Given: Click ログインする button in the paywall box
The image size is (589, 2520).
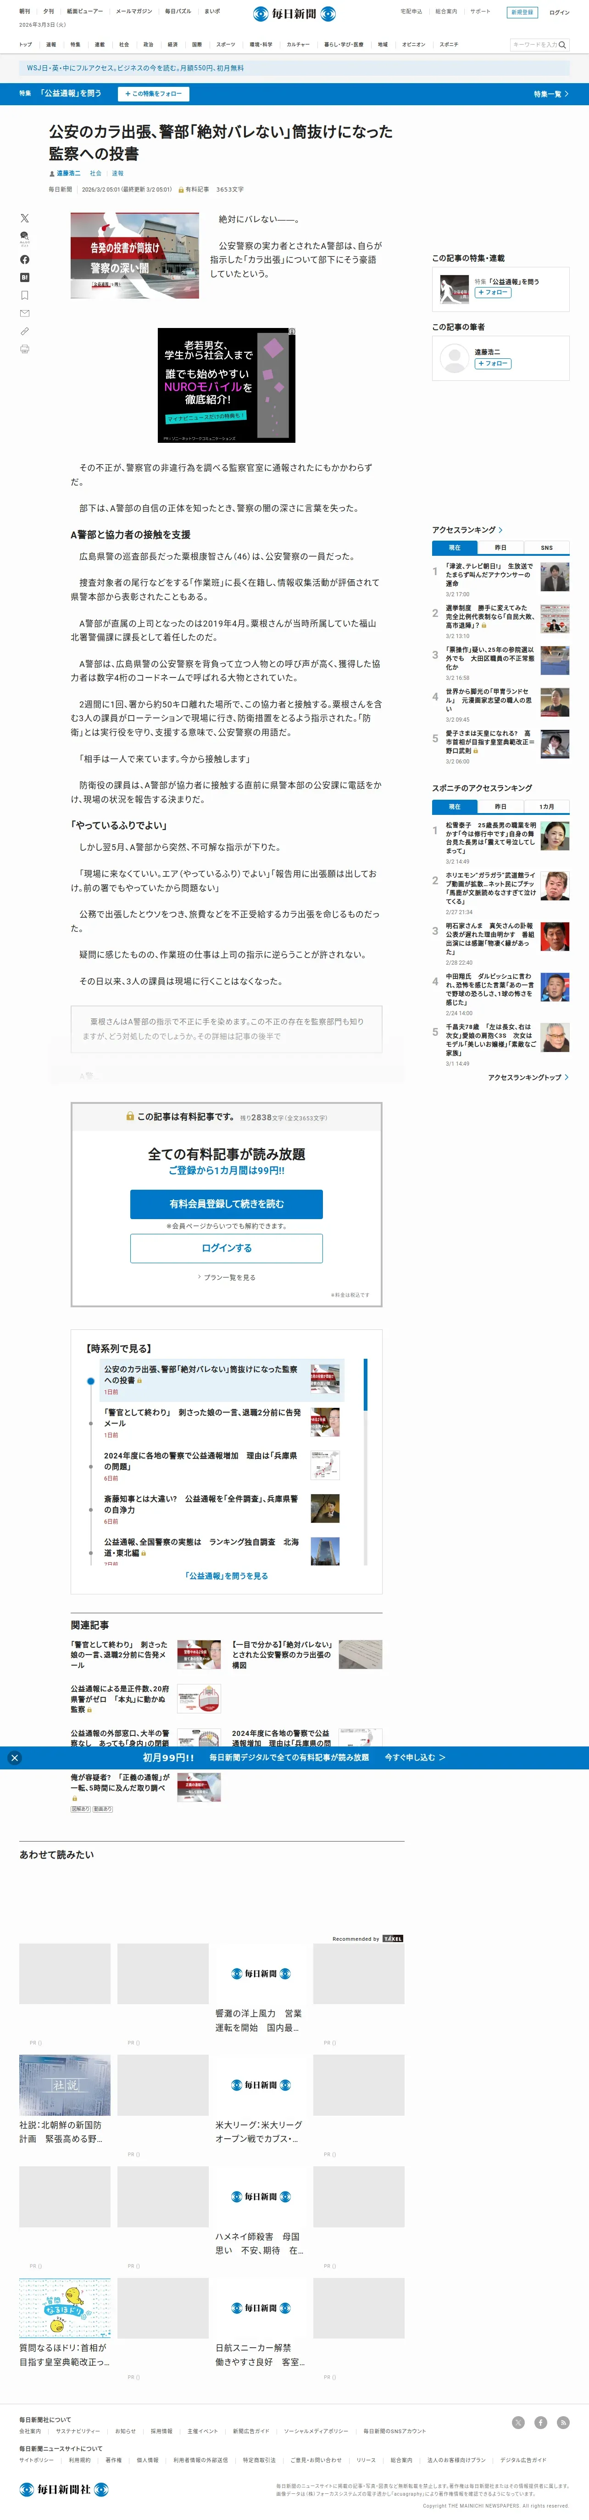Looking at the screenshot, I should pyautogui.click(x=227, y=1248).
